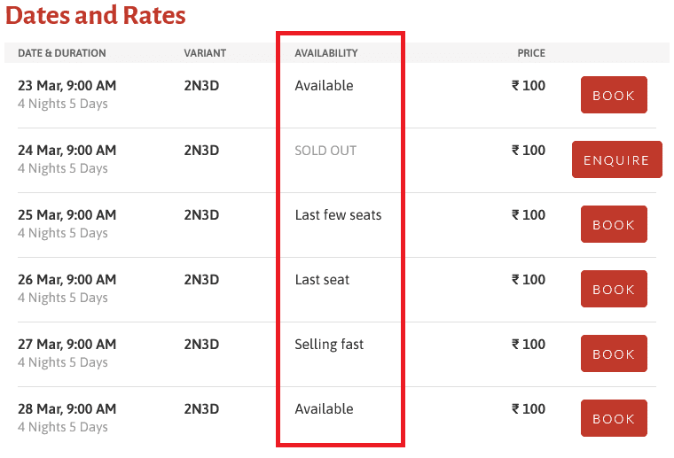The image size is (674, 458).
Task: Book the 27 Mar selling fast departure
Action: (614, 353)
